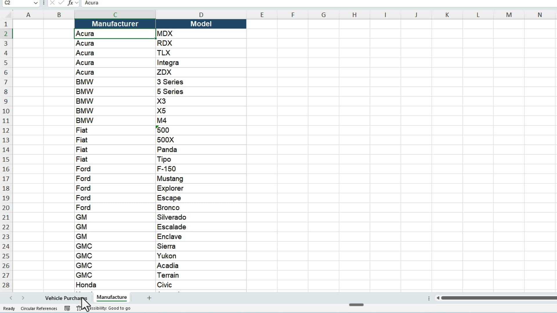
Task: Click the Macro Recording status bar icon
Action: pyautogui.click(x=67, y=308)
